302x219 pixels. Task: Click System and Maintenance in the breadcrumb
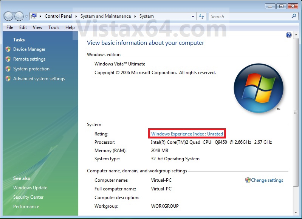(x=105, y=16)
